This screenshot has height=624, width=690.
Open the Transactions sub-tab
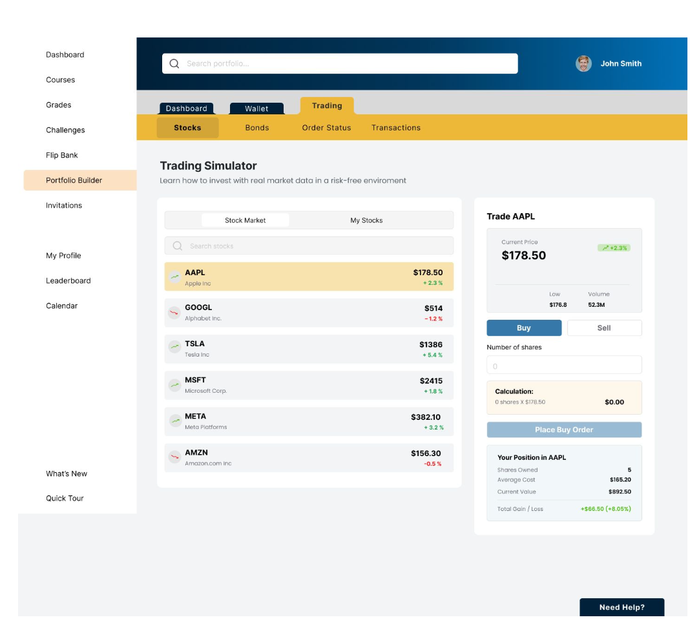pyautogui.click(x=396, y=128)
